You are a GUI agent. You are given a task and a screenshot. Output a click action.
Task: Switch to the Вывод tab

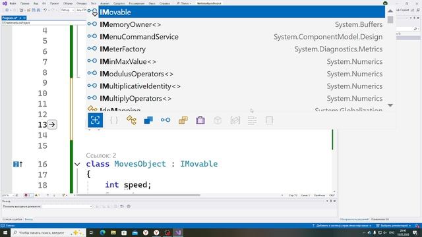tap(28, 219)
